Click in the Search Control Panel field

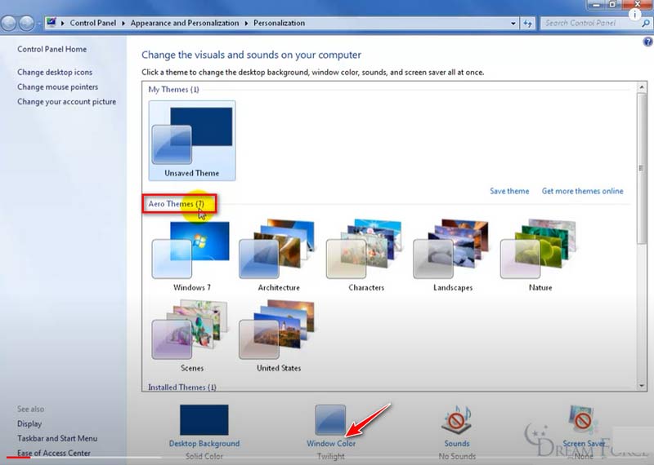pyautogui.click(x=589, y=24)
